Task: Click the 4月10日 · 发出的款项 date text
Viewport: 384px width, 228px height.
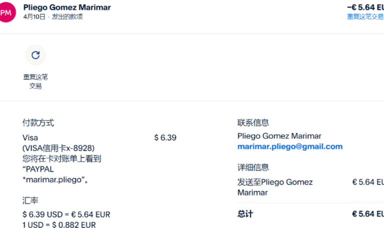Action: [53, 16]
